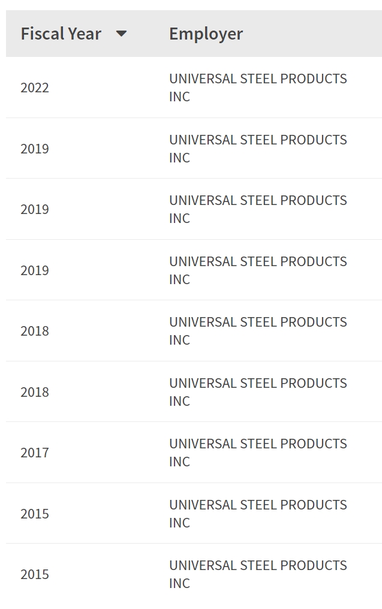Open the 2017 Universal Steel Products entry
The height and width of the screenshot is (609, 382).
coord(258,453)
